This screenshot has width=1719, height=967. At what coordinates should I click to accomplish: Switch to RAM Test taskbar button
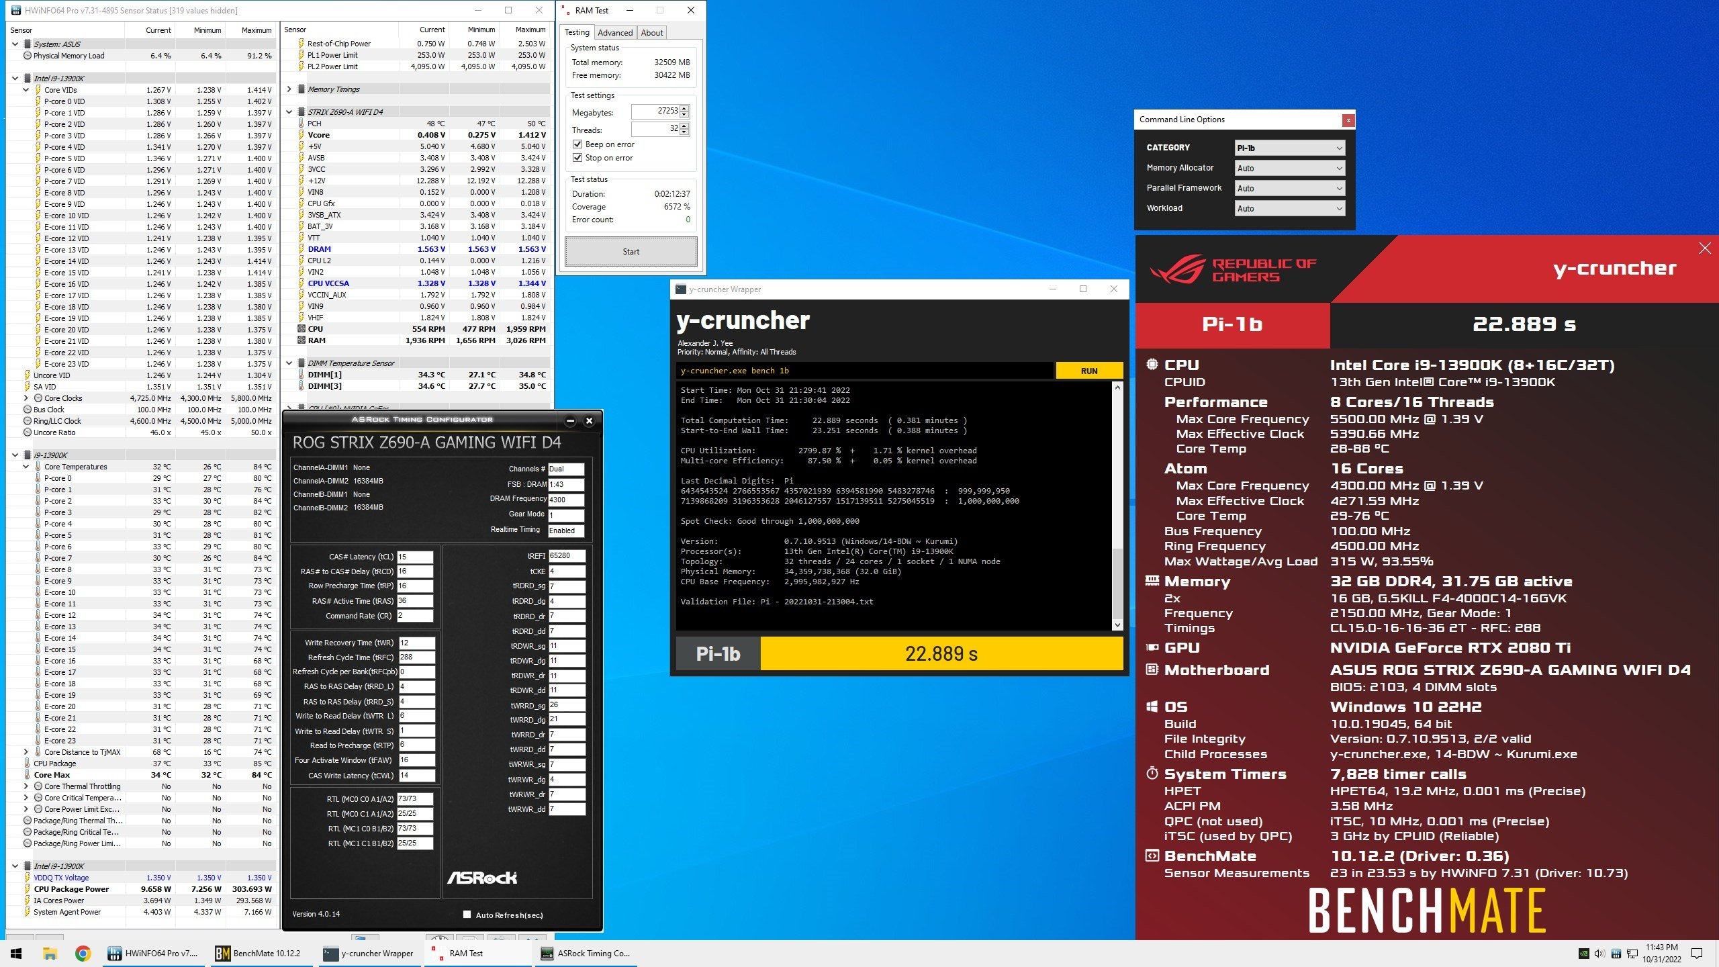[478, 953]
